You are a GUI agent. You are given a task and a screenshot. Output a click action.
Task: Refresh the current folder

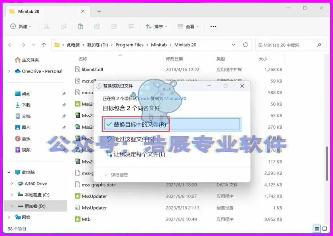pos(245,45)
